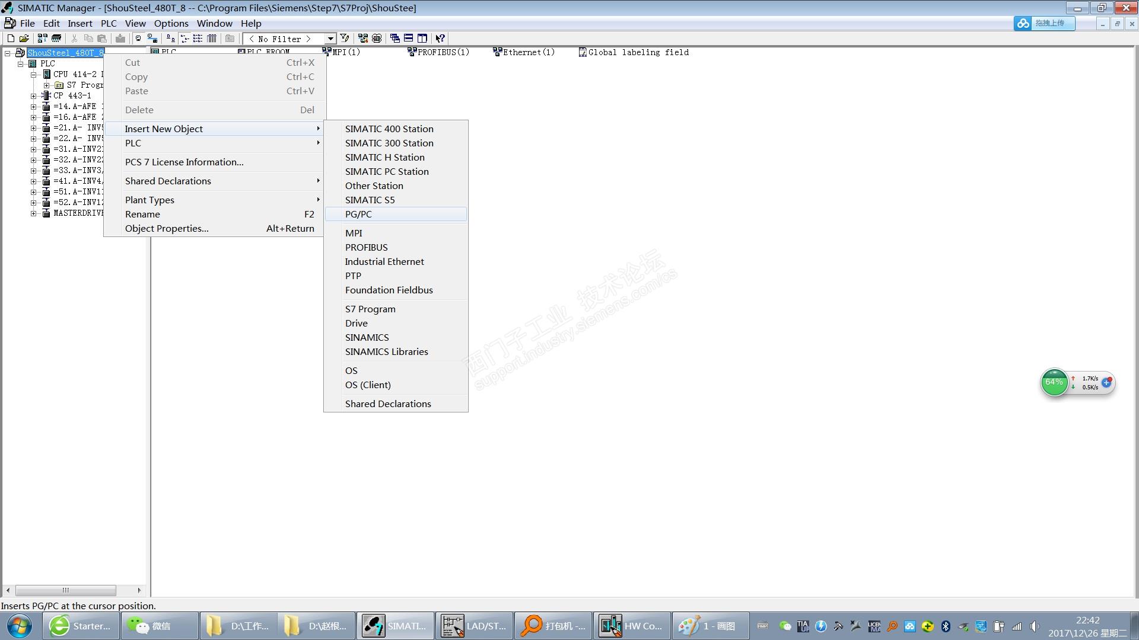Click the Cascade windows toolbar icon
Screen dimensions: 1139x640
[x=394, y=39]
